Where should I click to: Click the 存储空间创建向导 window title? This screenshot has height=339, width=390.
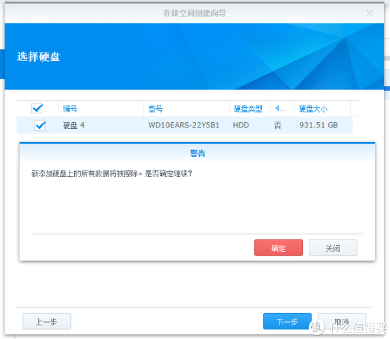tap(194, 13)
